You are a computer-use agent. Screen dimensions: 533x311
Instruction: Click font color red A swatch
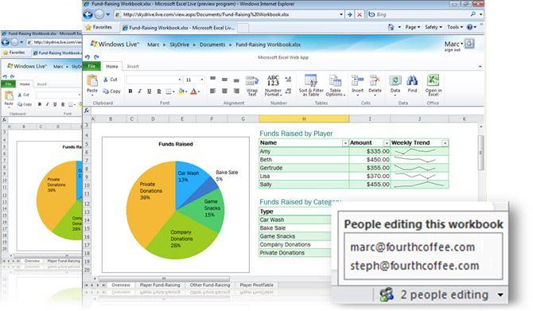point(193,91)
